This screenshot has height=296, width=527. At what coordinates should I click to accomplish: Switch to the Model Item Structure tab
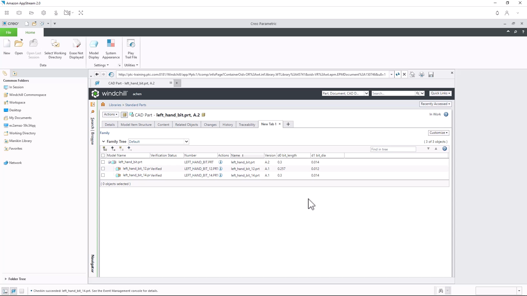click(136, 125)
